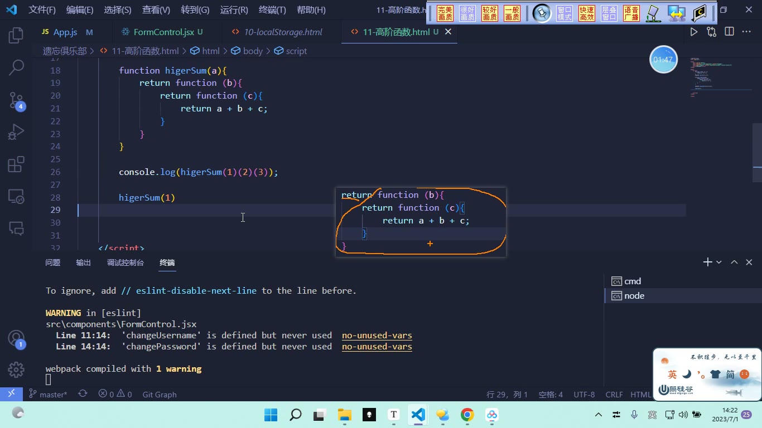Open the Accounts icon in activity bar
Screen dimensions: 762x428
16,338
